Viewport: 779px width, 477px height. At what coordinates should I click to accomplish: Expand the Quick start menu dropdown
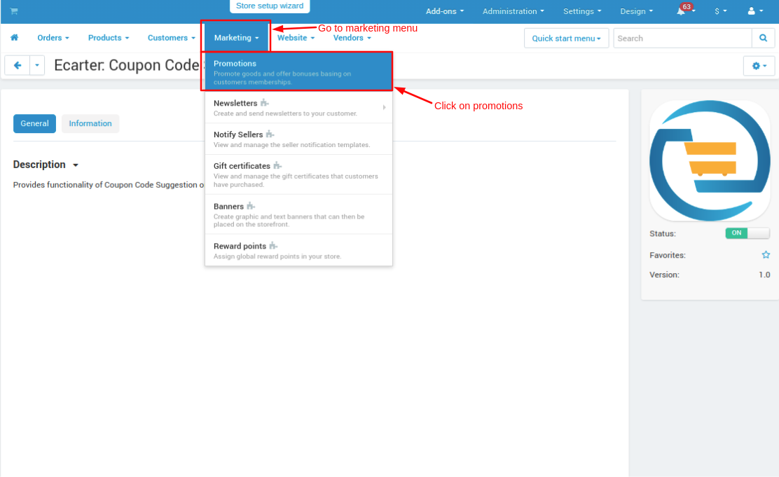point(566,39)
